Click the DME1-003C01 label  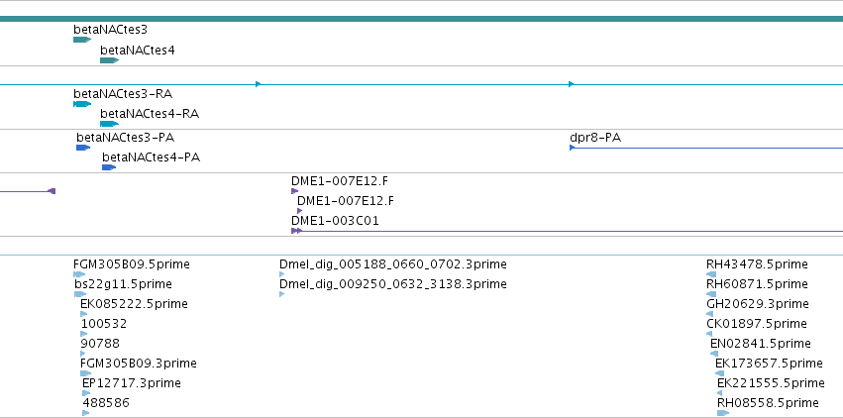coord(335,221)
